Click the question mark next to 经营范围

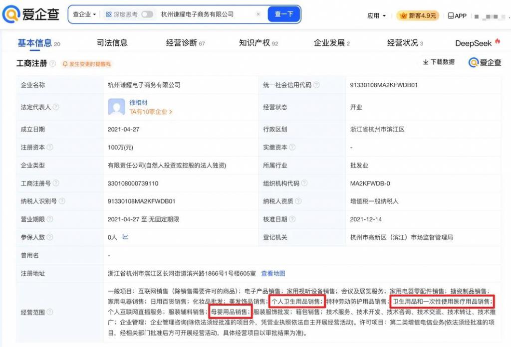[49, 312]
